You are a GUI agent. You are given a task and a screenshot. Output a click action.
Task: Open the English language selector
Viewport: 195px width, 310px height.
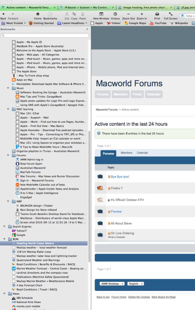(x=136, y=284)
